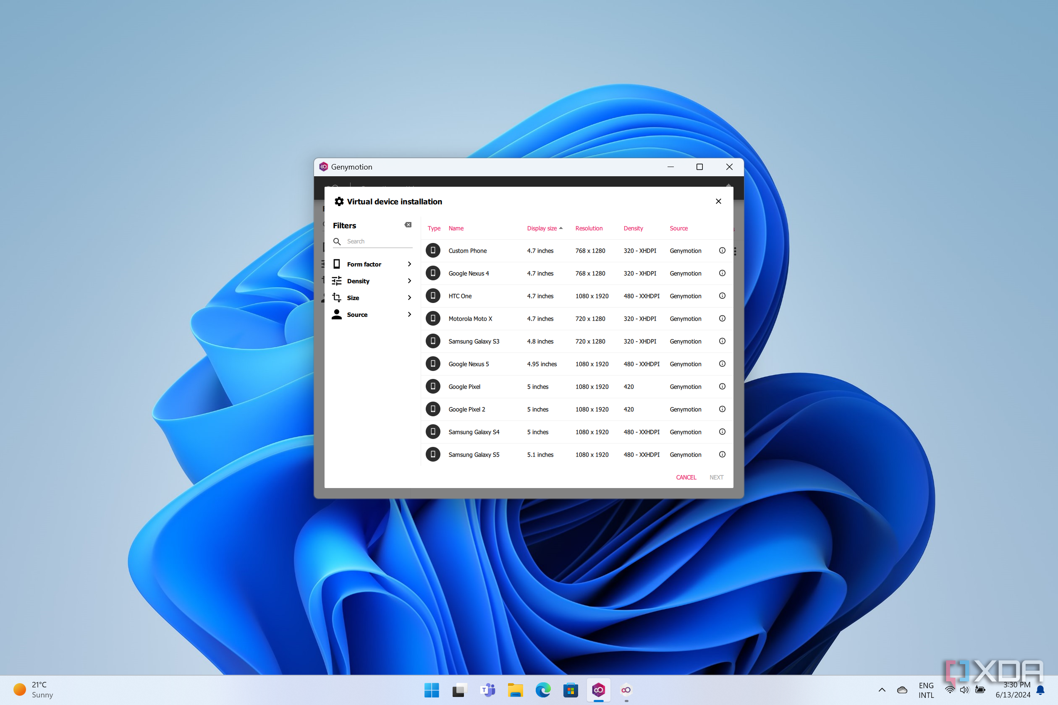Click the phone type icon for Motorola Moto X

tap(433, 319)
